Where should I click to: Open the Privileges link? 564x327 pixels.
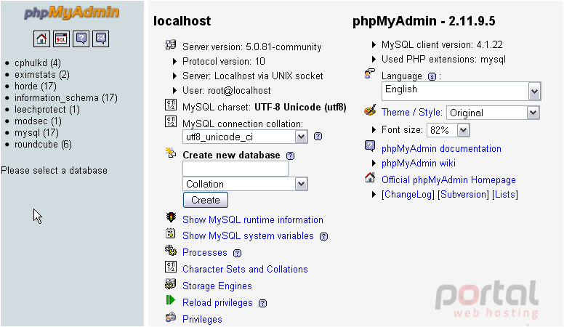pyautogui.click(x=202, y=319)
